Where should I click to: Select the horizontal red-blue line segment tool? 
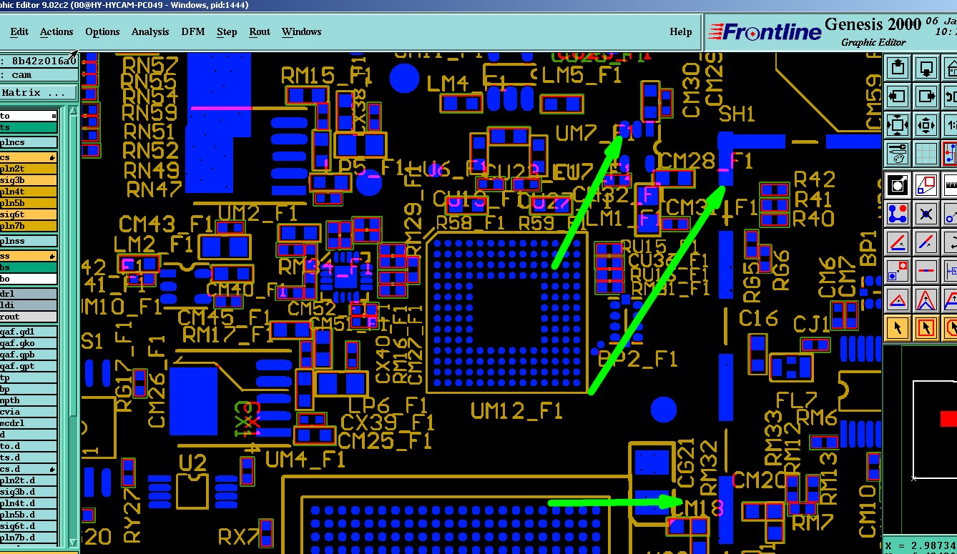tap(926, 271)
